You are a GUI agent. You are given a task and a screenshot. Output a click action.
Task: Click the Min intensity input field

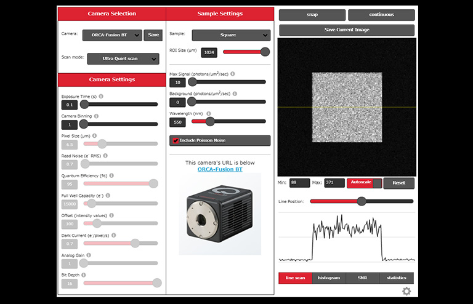pos(300,183)
